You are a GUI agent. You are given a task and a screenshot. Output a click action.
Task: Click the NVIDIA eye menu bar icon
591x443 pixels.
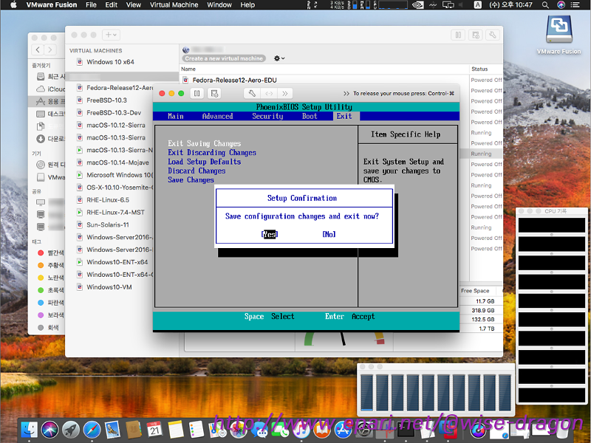pos(417,5)
